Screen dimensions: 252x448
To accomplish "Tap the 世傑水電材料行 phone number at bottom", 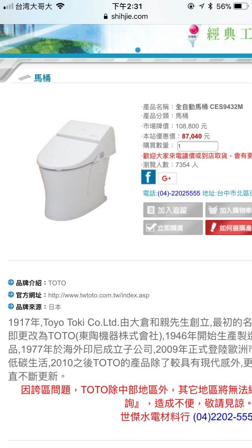I will [223, 416].
